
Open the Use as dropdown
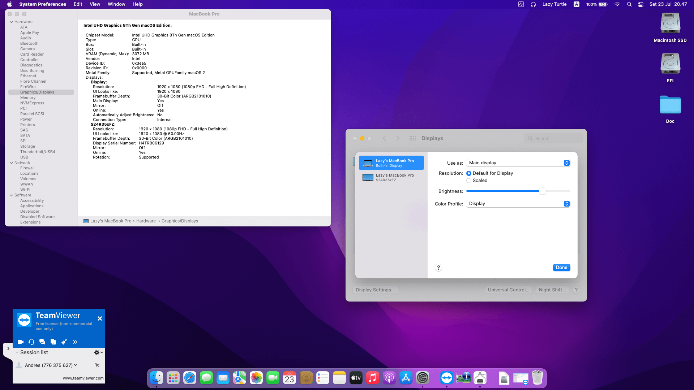(x=518, y=163)
